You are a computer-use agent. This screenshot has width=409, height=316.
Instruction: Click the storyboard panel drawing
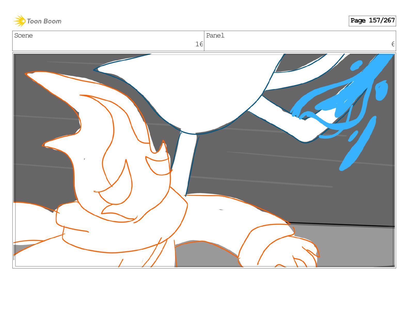click(x=204, y=160)
